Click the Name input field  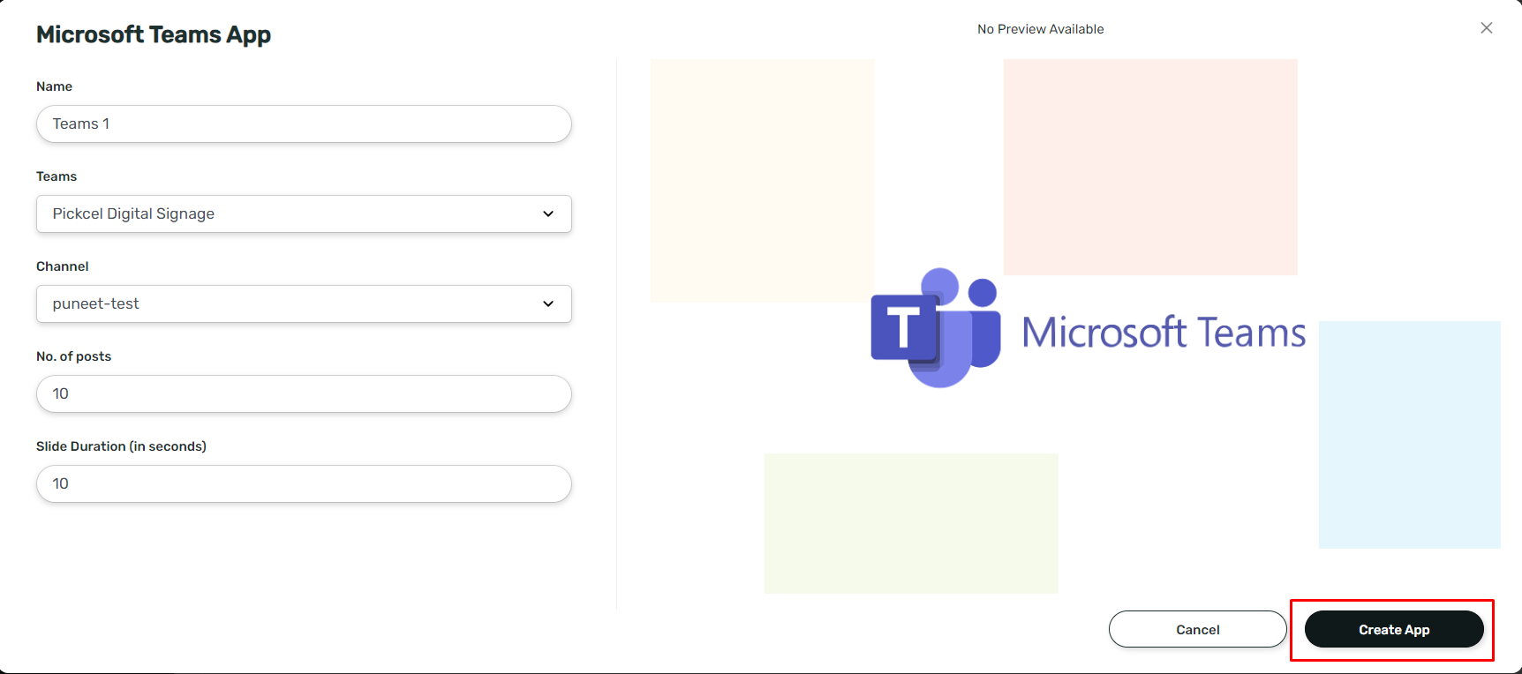point(304,124)
